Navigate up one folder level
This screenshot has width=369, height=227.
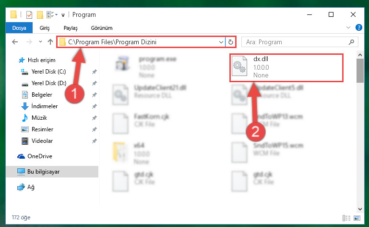coord(50,42)
